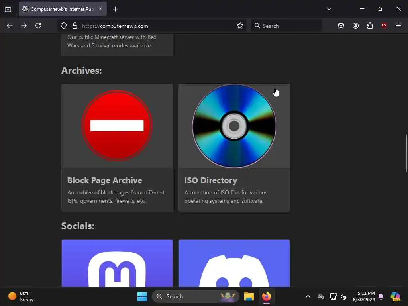408x306 pixels.
Task: Save page to Pocket
Action: coord(341,25)
